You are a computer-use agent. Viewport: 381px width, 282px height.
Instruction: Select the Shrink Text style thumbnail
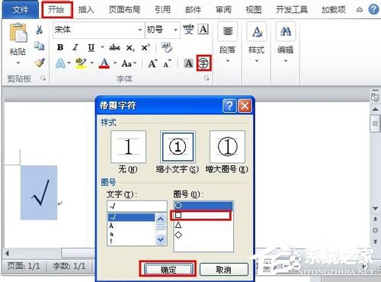point(178,147)
